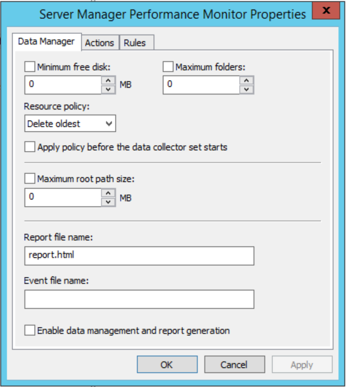
Task: Open the Resource policy dropdown
Action: click(70, 123)
